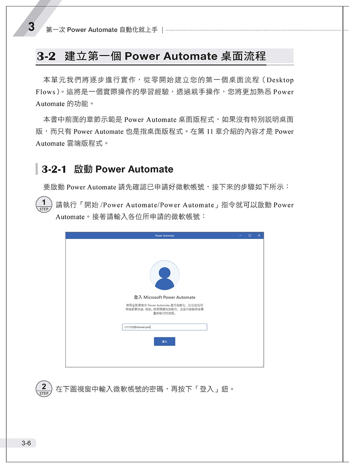Click the chapter 3 number tab at top
This screenshot has height=468, width=349.
pos(31,27)
